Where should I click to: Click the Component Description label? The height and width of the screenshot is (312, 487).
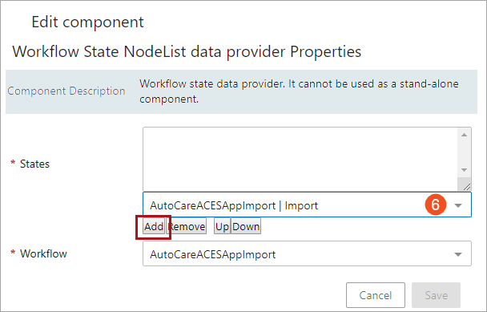(x=66, y=91)
